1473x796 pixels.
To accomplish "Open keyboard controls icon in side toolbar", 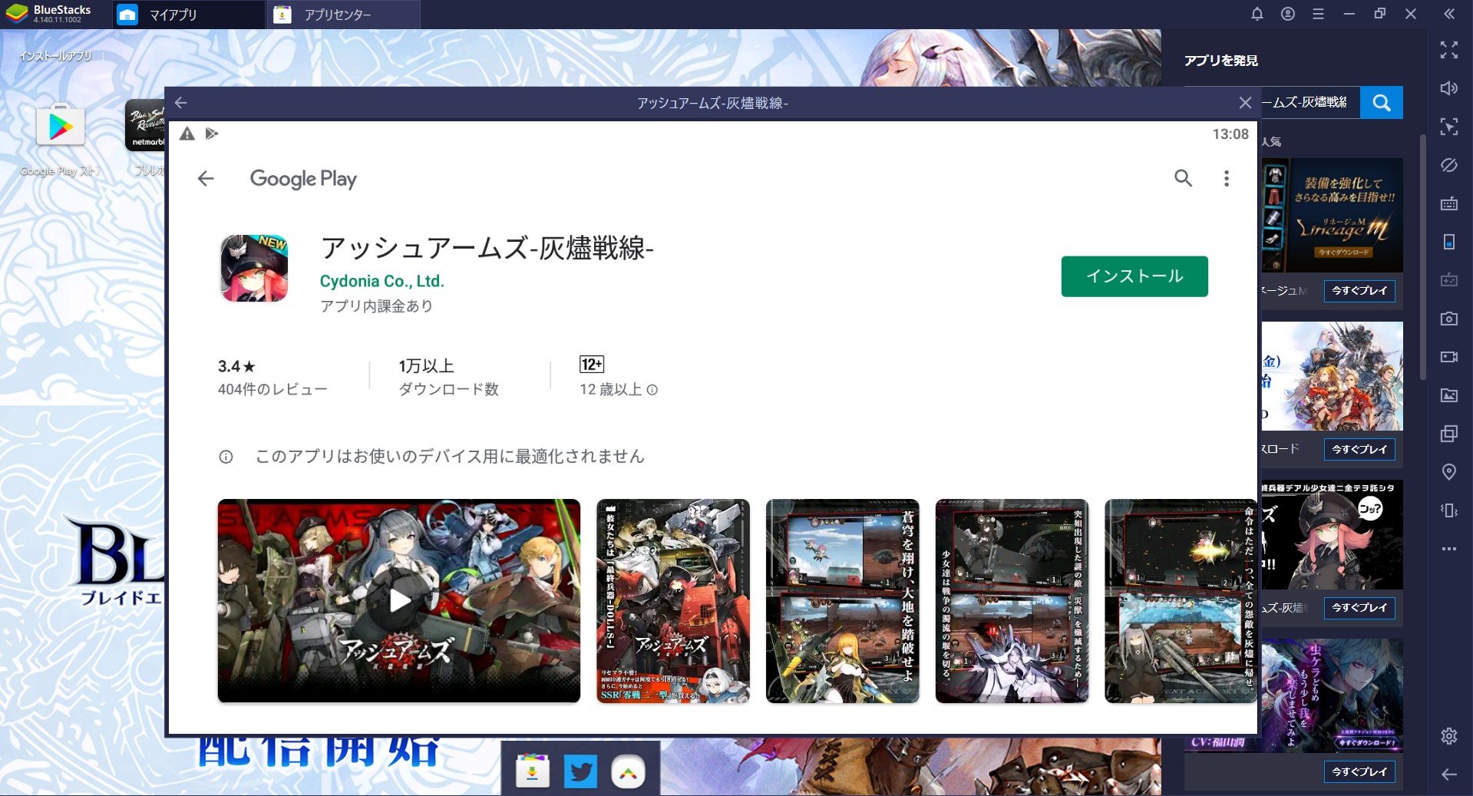I will pos(1449,203).
